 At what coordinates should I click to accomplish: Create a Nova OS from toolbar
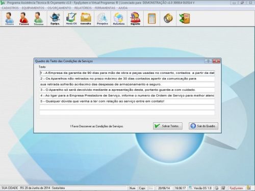(x=71, y=19)
